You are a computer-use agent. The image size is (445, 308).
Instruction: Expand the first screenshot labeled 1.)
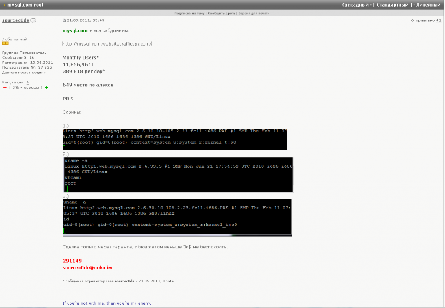pyautogui.click(x=174, y=138)
